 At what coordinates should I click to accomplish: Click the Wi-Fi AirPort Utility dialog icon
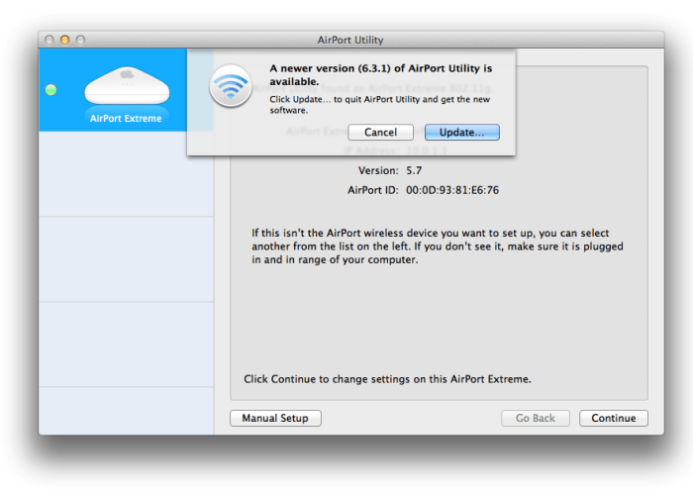click(231, 86)
